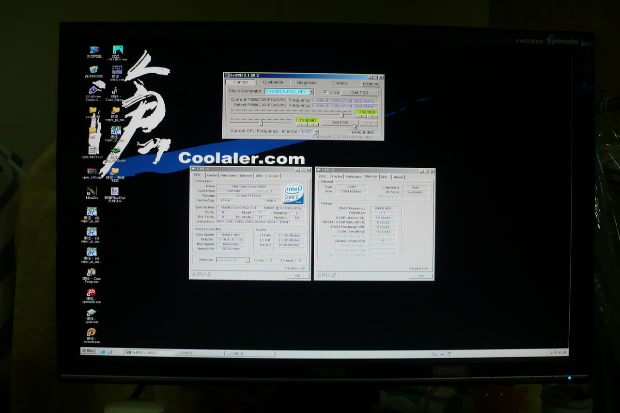
Task: Click the Intel Core 2 Duo logo
Action: click(x=293, y=193)
